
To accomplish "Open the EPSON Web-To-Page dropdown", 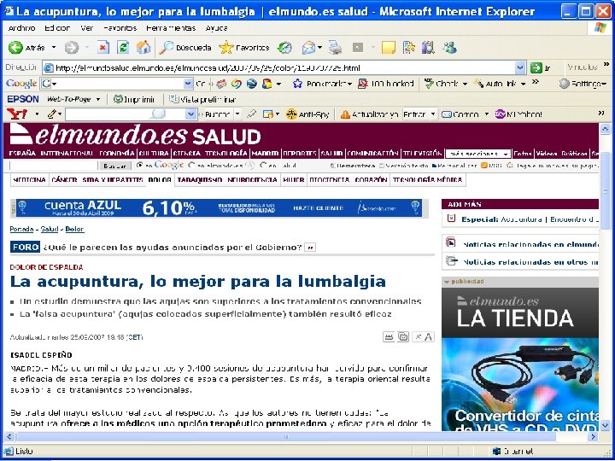I will tap(98, 99).
